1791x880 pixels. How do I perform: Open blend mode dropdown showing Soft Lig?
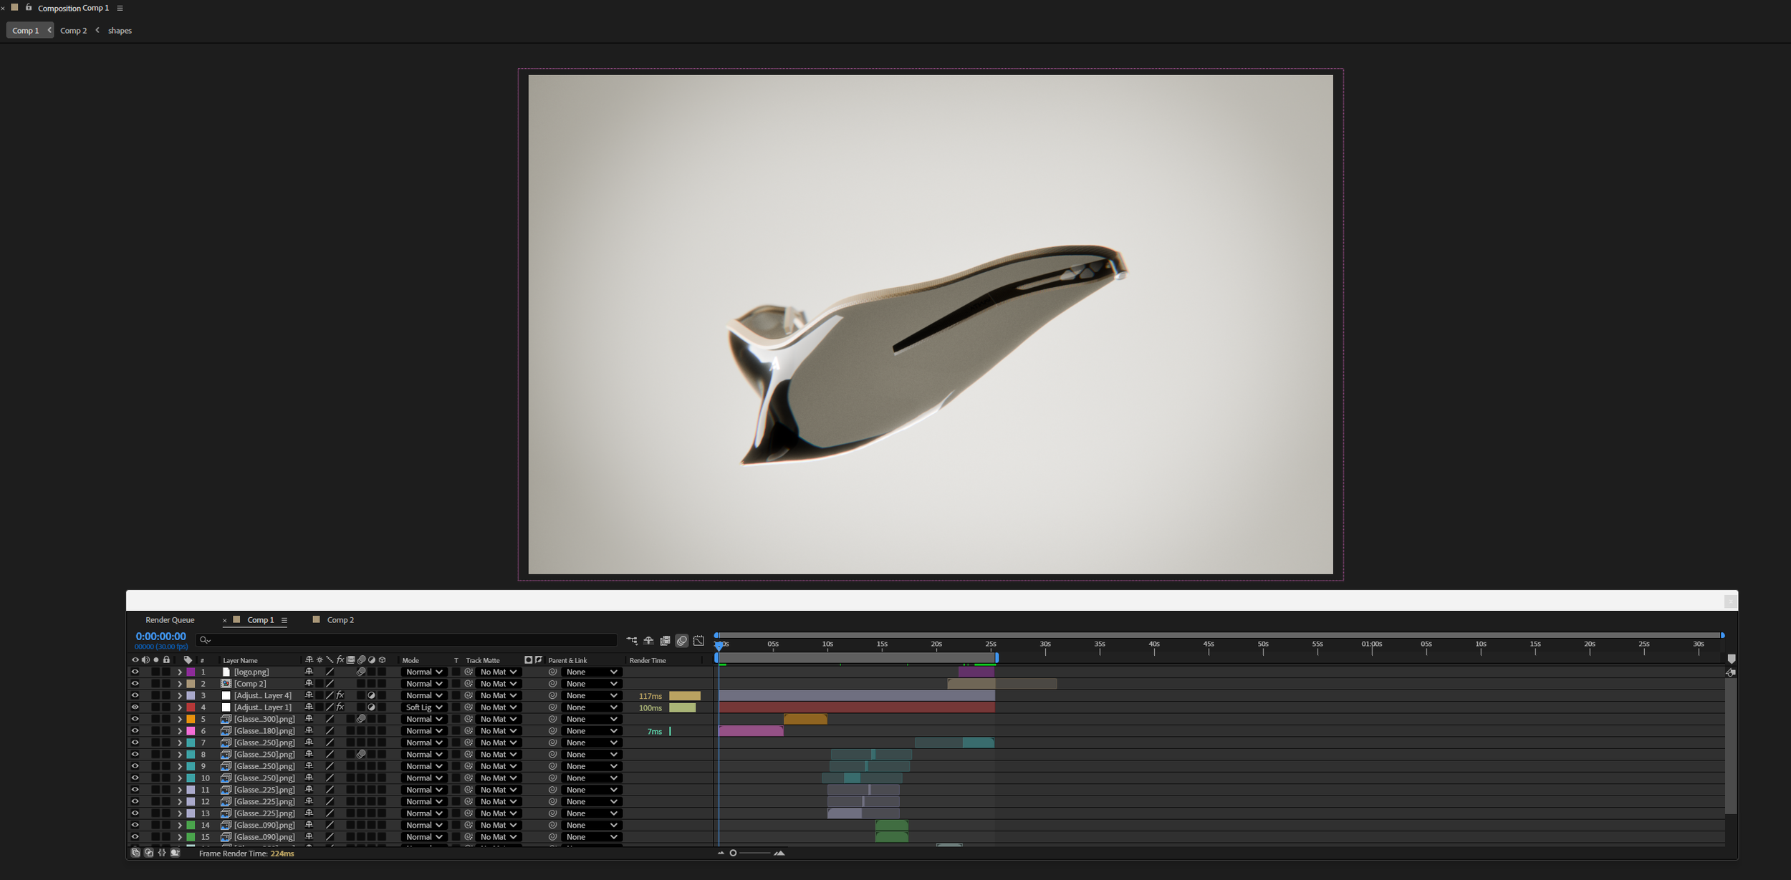click(x=423, y=707)
